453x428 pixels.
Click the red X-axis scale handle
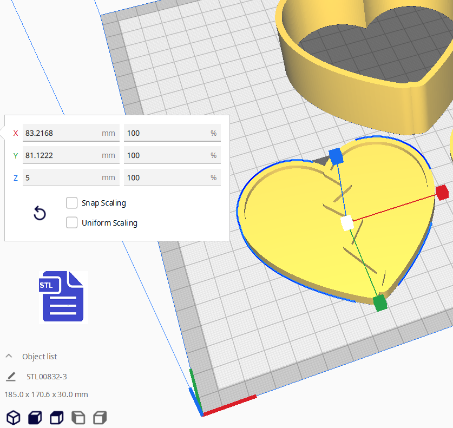point(443,192)
